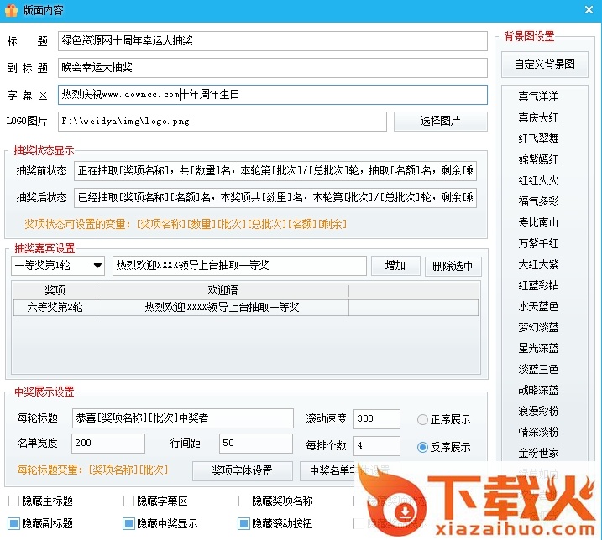Toggle the 隐藏副标题 checkbox
The height and width of the screenshot is (540, 602).
click(x=14, y=524)
